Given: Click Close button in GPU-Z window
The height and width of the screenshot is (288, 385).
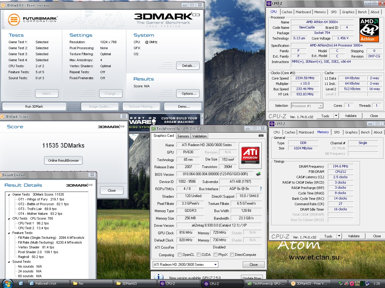Looking at the screenshot, I should (254, 265).
